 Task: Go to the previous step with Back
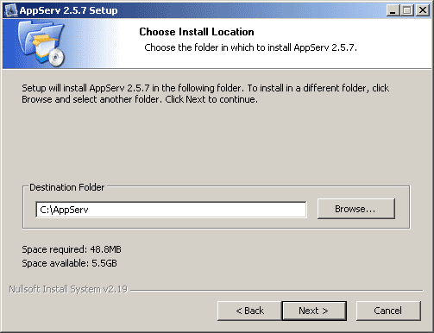pyautogui.click(x=249, y=311)
